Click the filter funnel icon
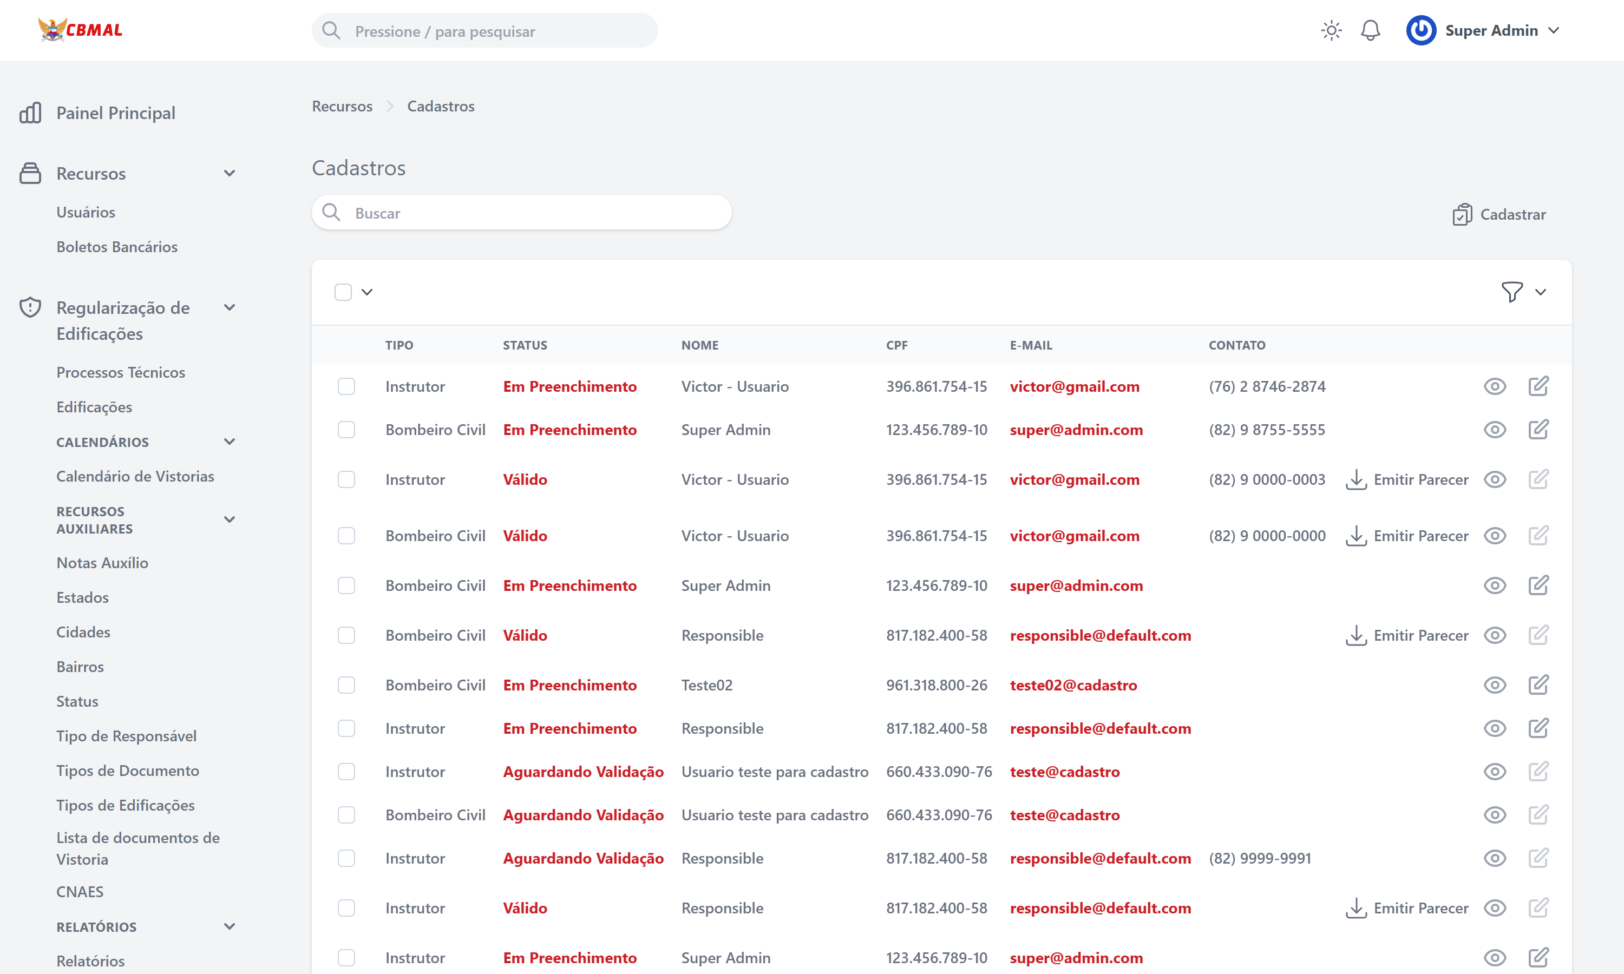Viewport: 1624px width, 974px height. click(1512, 292)
